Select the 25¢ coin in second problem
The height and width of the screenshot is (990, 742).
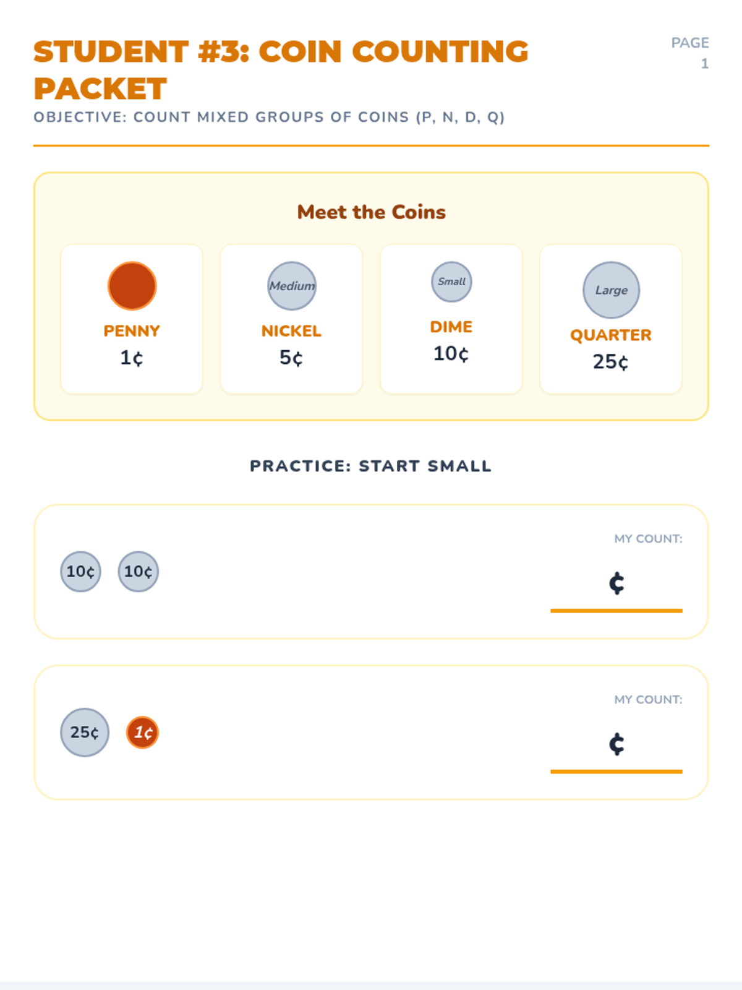(x=85, y=732)
